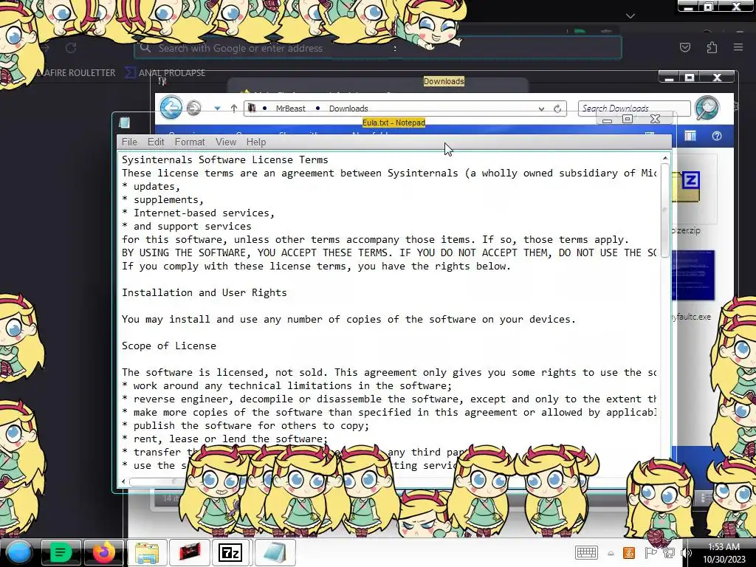Click the '* supplements,' line
This screenshot has width=756, height=567.
pos(163,199)
